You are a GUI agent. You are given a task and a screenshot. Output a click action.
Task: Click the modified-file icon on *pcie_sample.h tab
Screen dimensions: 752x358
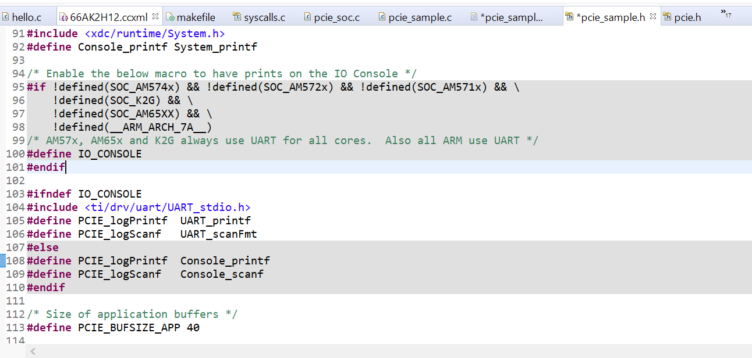point(569,17)
